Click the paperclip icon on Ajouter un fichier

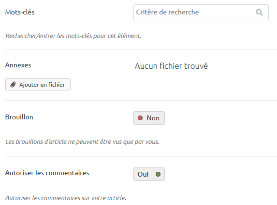click(13, 85)
